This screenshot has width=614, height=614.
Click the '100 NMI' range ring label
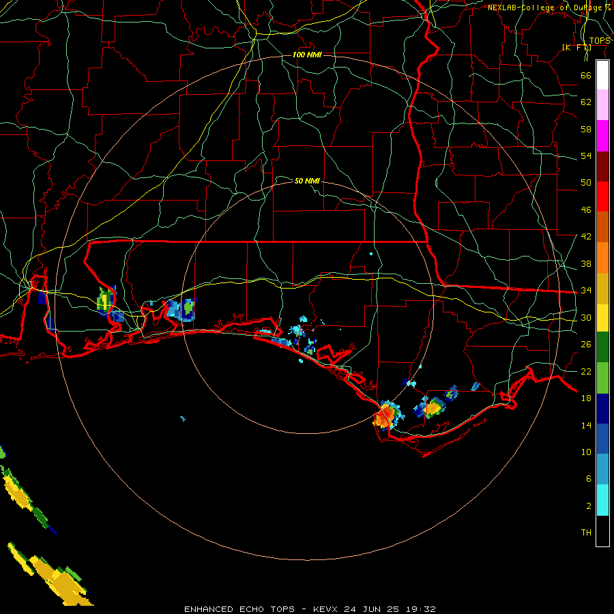click(307, 55)
